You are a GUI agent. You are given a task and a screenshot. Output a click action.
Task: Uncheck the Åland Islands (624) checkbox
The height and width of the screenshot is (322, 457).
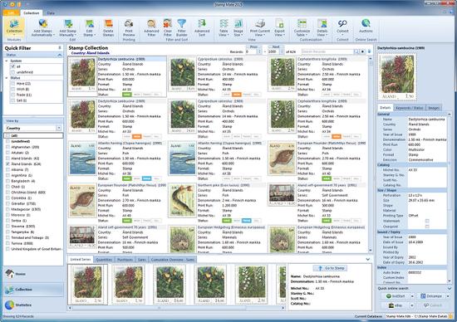(7, 164)
